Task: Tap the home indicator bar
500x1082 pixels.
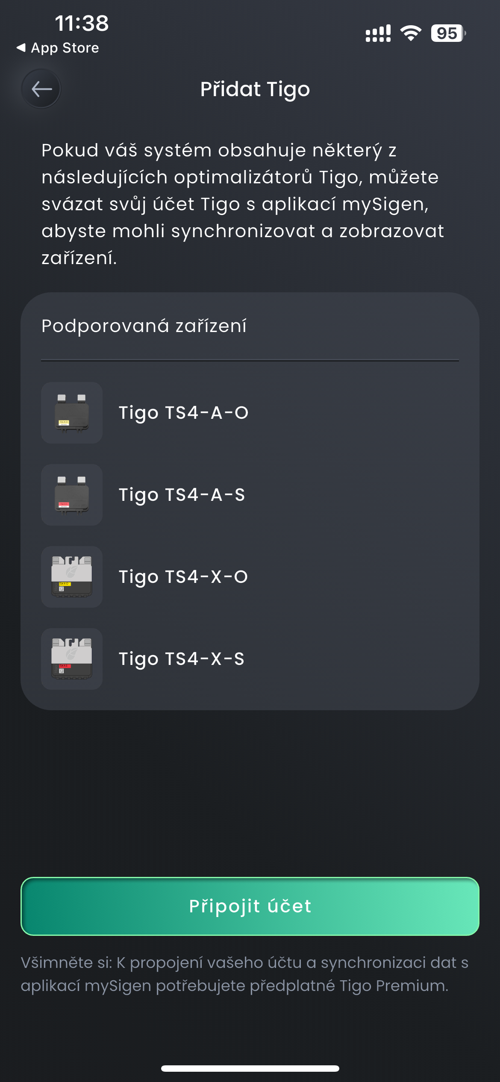Action: point(250,1068)
